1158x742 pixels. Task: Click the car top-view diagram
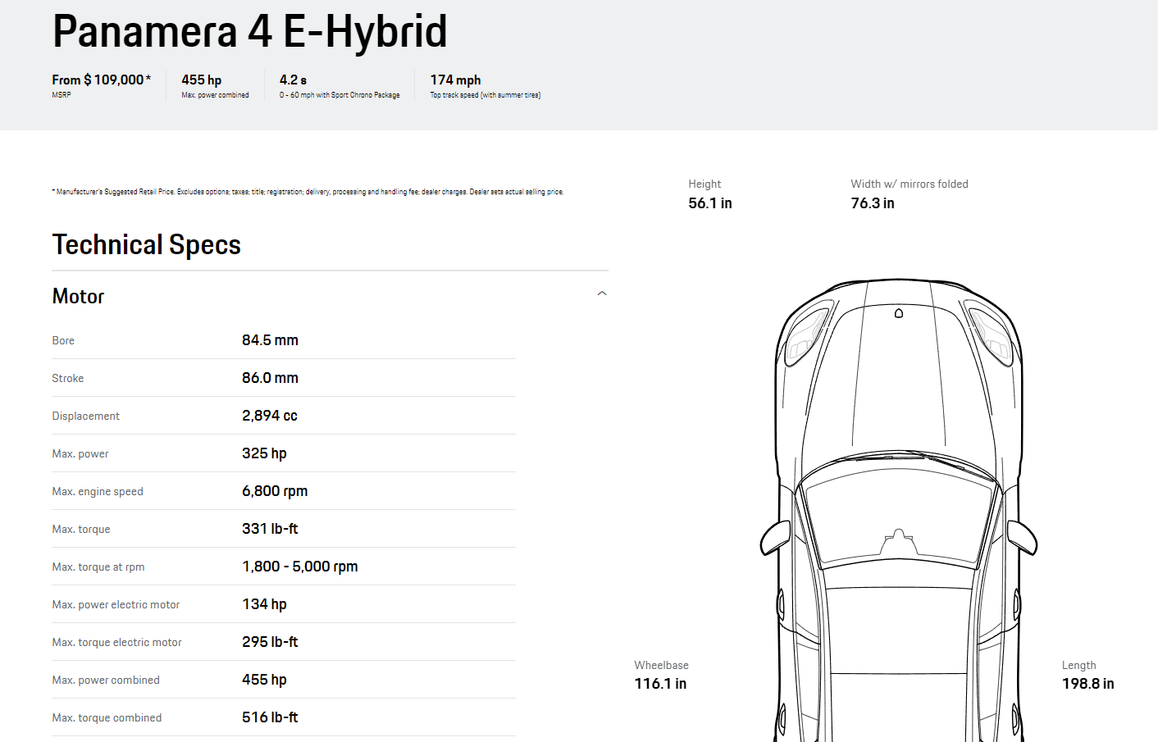tap(899, 510)
